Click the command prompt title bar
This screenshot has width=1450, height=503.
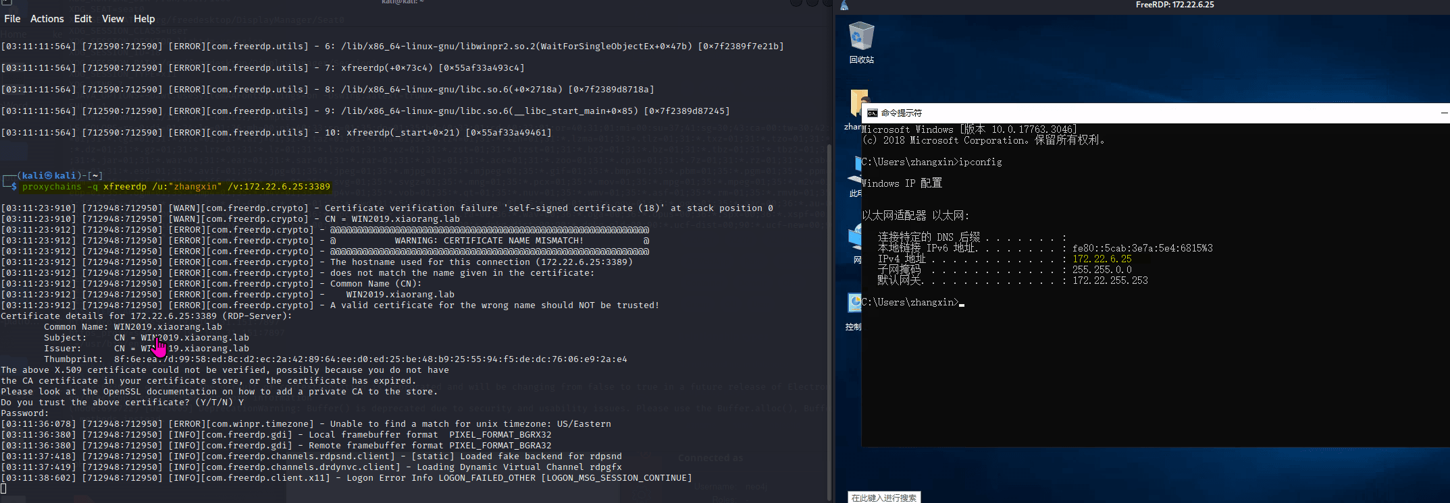click(x=1148, y=113)
